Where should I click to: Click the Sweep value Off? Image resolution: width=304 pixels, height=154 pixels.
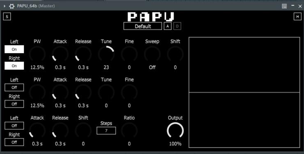[152, 68]
